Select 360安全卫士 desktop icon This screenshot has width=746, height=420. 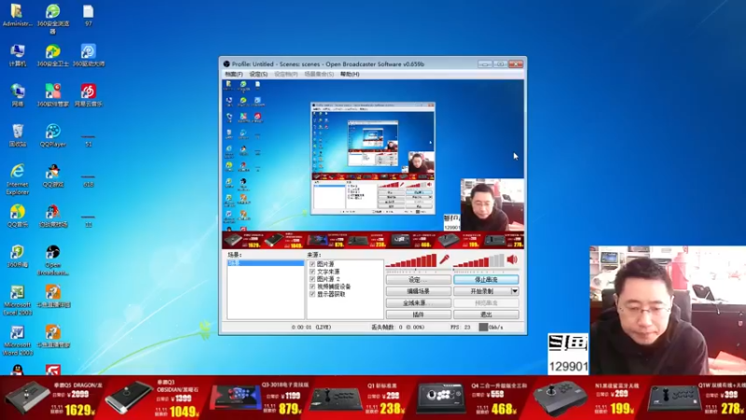pos(53,55)
